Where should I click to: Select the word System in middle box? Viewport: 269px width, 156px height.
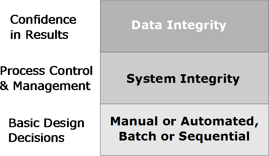pyautogui.click(x=151, y=79)
